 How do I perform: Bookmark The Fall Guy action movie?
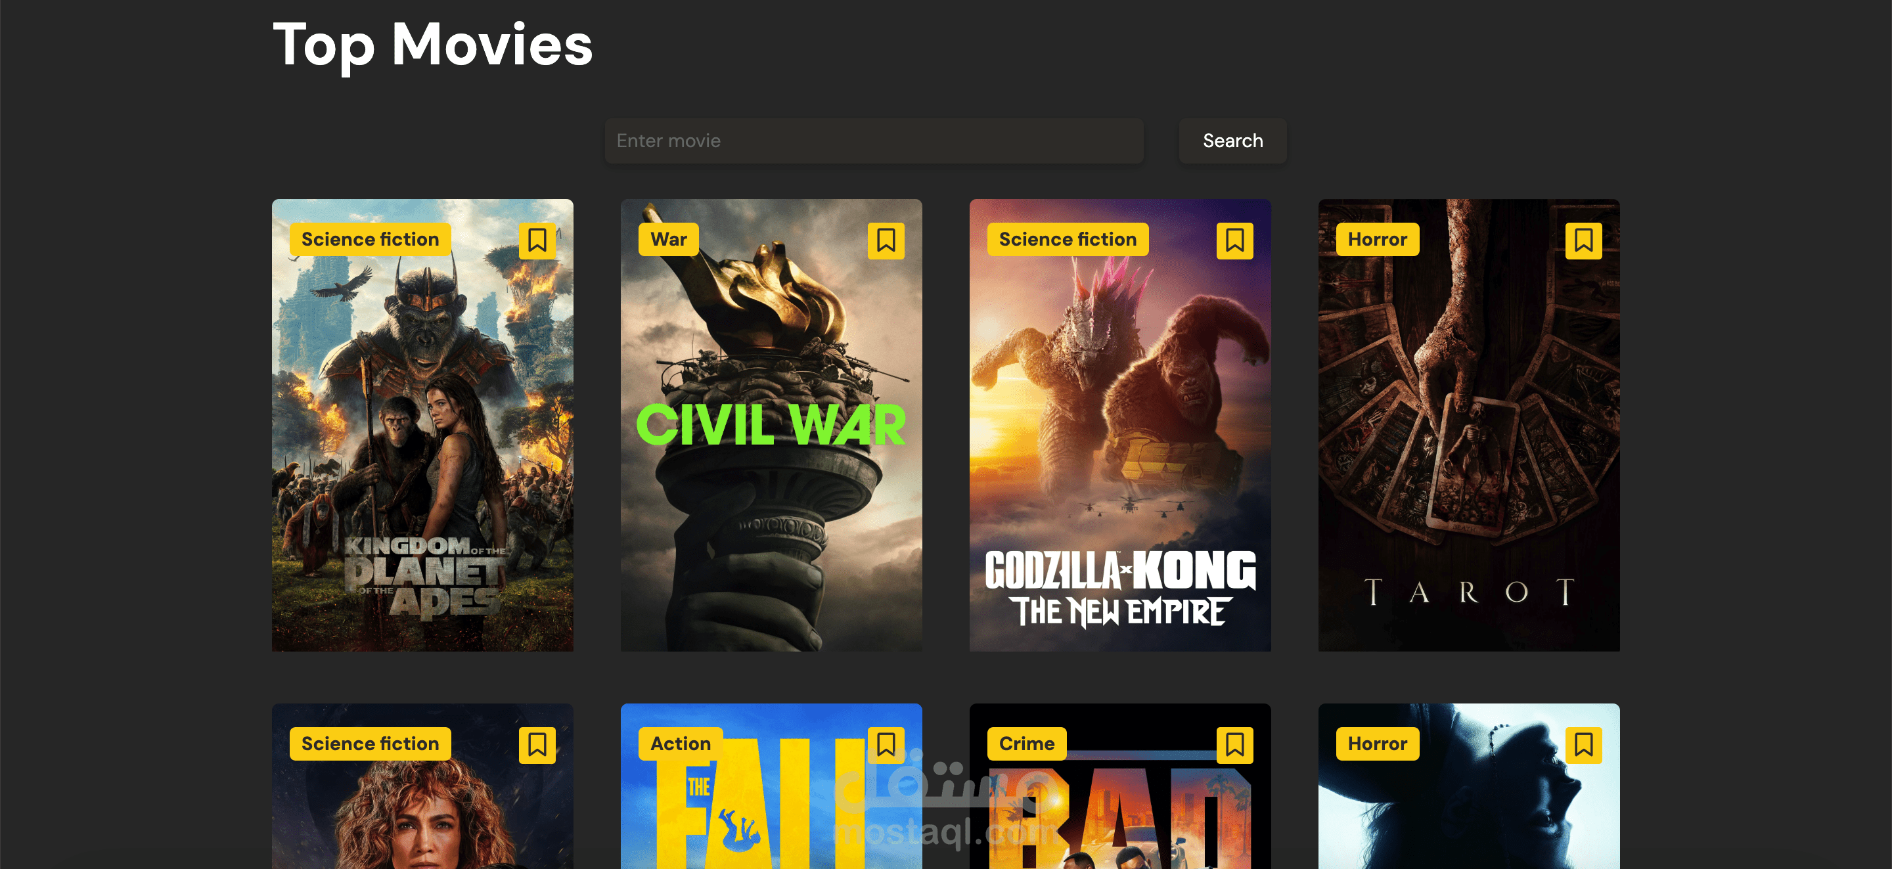click(886, 745)
